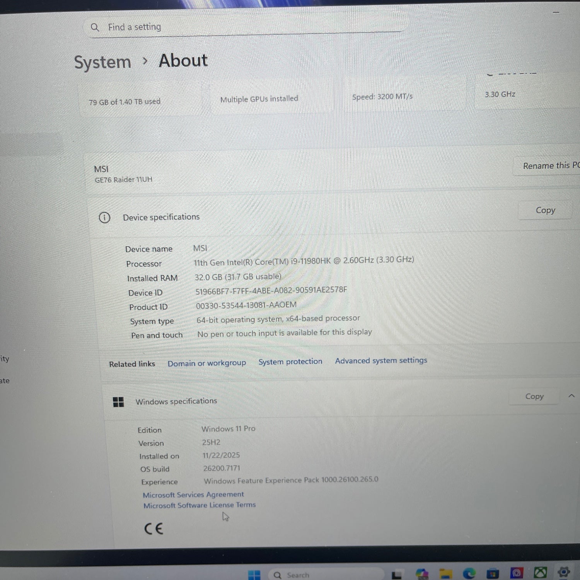Launch Microsoft Edge from the taskbar
The image size is (580, 580).
(469, 573)
